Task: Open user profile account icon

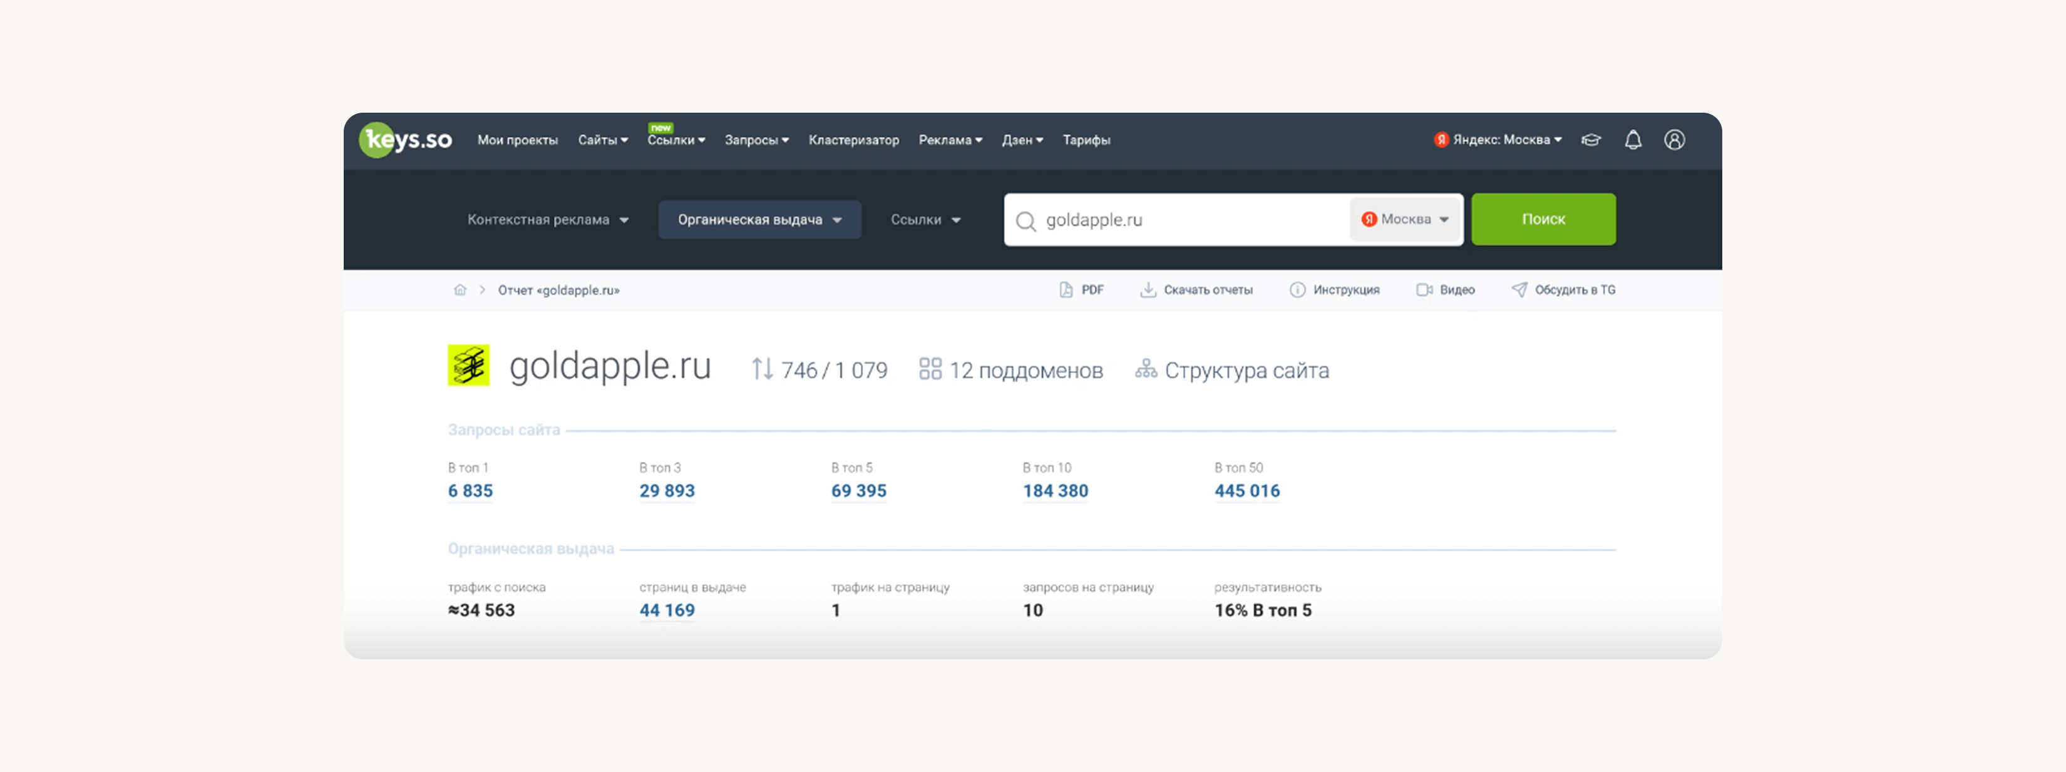Action: (x=1675, y=140)
